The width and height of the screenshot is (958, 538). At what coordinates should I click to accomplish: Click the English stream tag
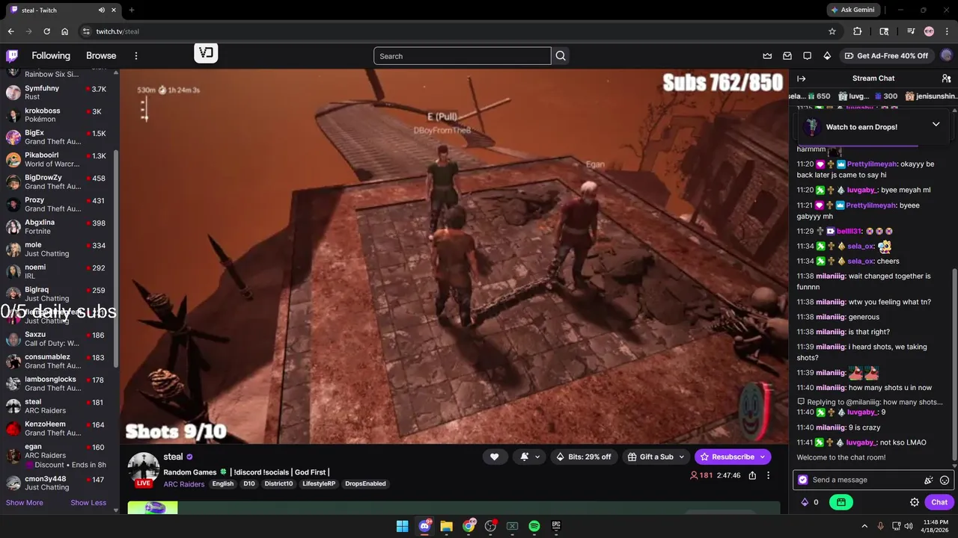tap(223, 483)
